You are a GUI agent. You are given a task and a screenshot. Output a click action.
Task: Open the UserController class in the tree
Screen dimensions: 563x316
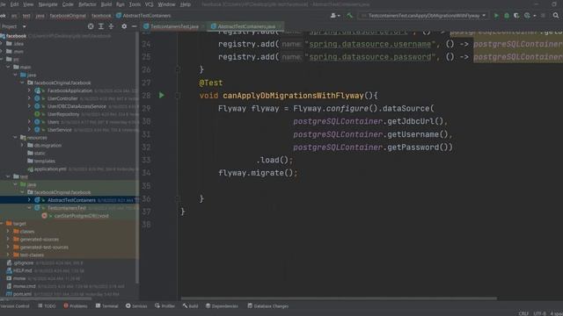62,98
